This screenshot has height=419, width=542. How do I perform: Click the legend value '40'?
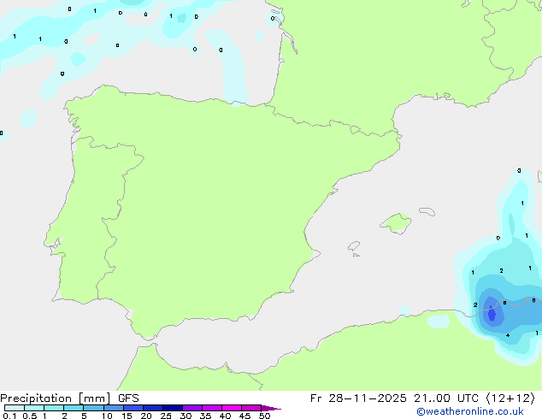225,416
